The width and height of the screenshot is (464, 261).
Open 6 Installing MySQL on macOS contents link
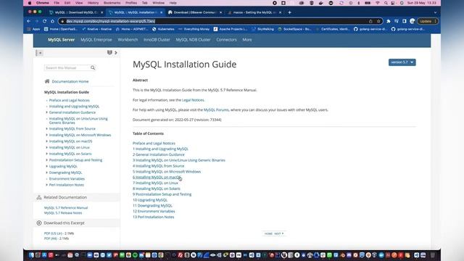click(x=157, y=177)
